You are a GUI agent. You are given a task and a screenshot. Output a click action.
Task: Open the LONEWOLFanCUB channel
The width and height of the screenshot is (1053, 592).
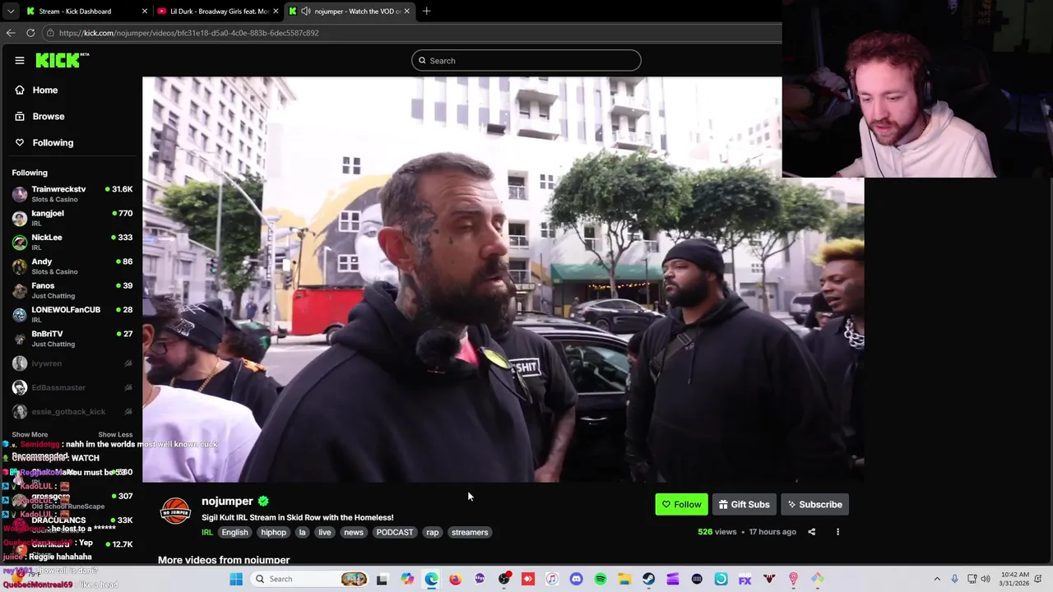tap(72, 314)
